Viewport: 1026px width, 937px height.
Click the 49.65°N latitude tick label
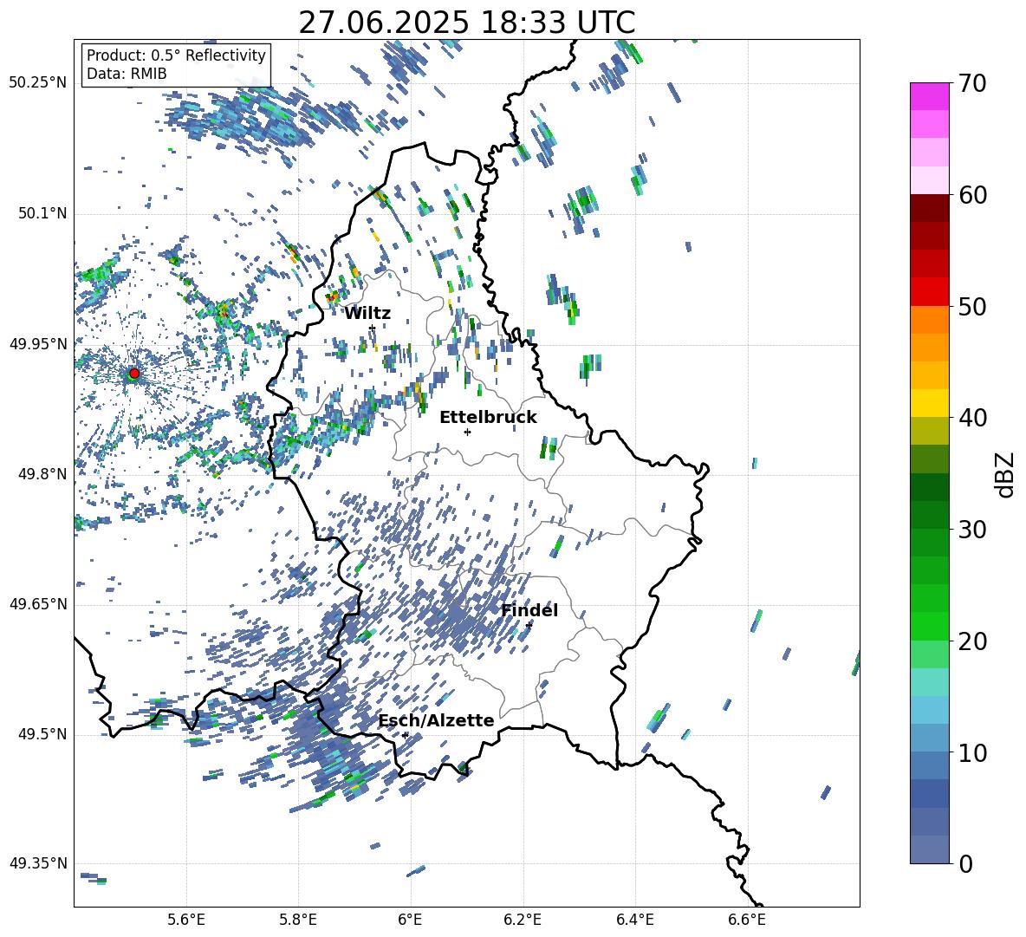coord(38,604)
